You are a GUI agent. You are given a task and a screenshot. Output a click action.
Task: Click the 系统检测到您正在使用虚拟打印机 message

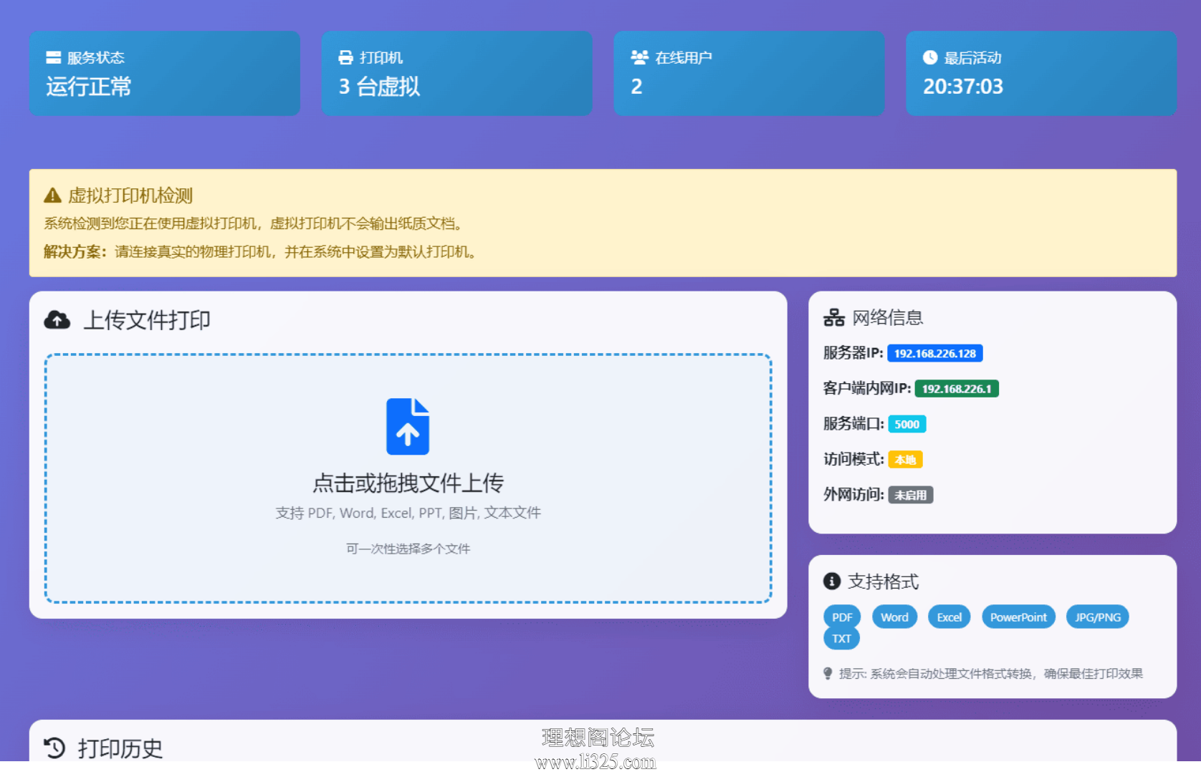[255, 224]
